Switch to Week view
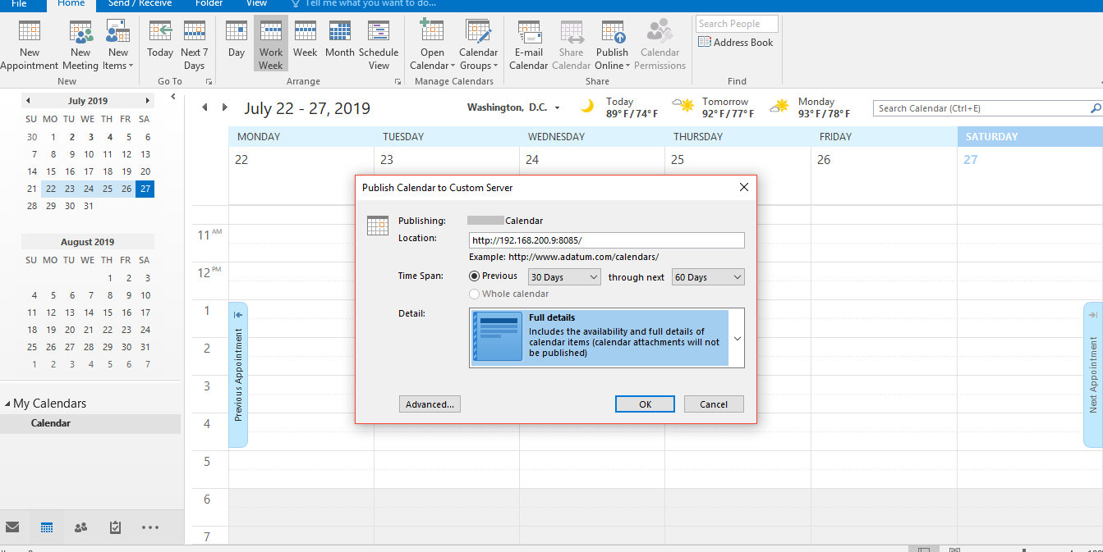1103x552 pixels. (305, 39)
